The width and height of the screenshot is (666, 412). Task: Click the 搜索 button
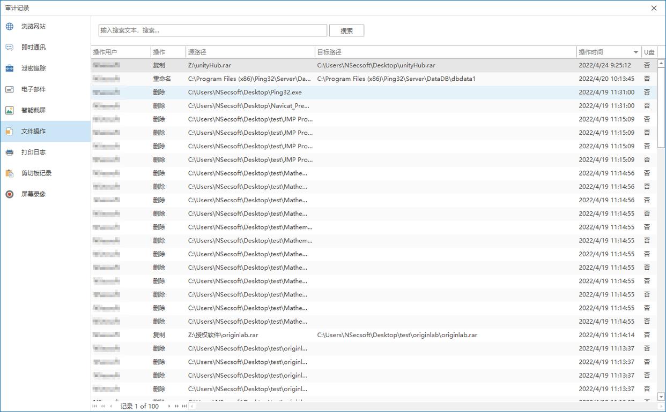click(x=346, y=31)
